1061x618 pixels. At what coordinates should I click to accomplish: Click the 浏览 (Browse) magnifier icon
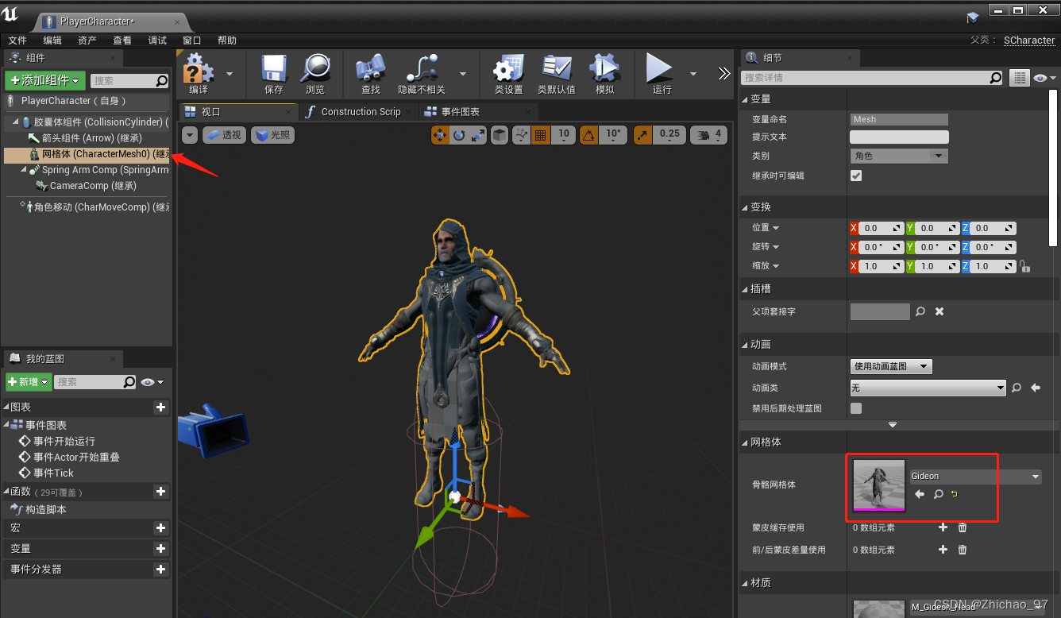coord(315,69)
